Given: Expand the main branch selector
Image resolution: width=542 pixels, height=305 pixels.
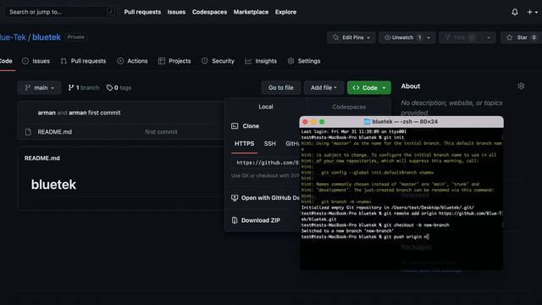Looking at the screenshot, I should coord(40,87).
